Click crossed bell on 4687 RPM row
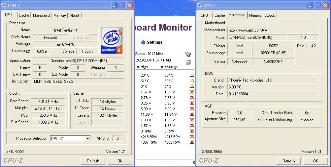Image resolution: width=331 pixels, height=167 pixels. tap(192, 142)
